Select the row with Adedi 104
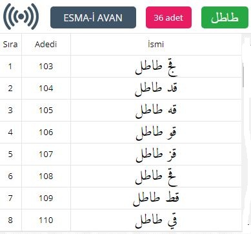 coord(121,89)
